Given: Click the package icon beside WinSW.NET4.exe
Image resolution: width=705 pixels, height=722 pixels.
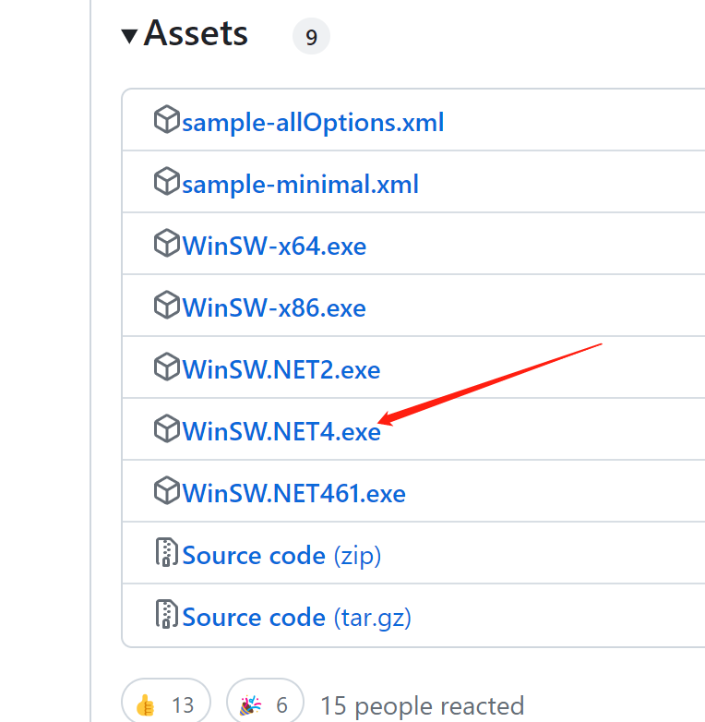Looking at the screenshot, I should coord(167,428).
